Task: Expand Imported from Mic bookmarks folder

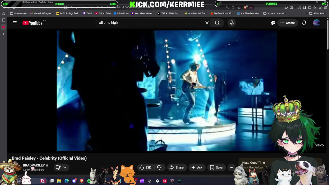Action: click(275, 13)
